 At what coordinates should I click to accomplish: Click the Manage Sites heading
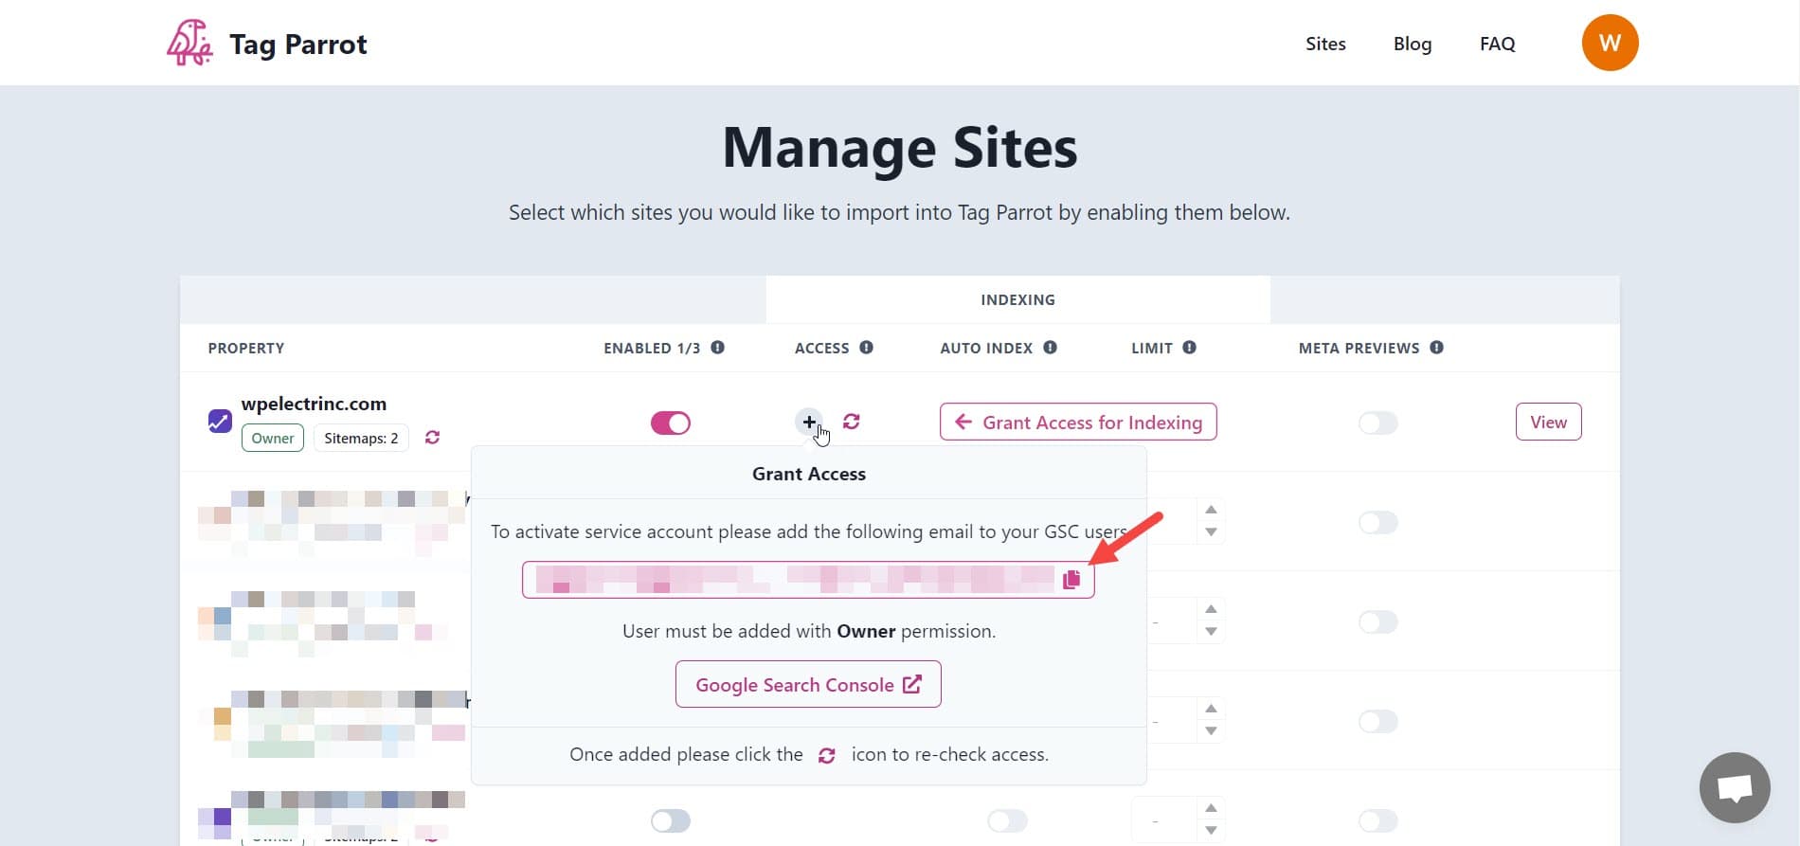[900, 149]
